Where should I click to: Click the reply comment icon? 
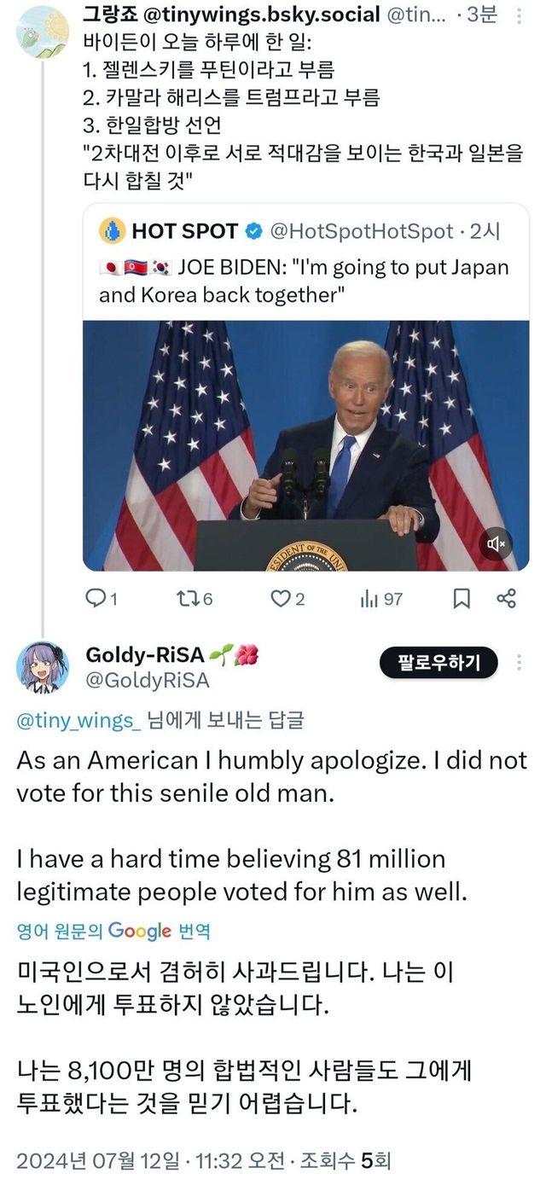pyautogui.click(x=96, y=599)
